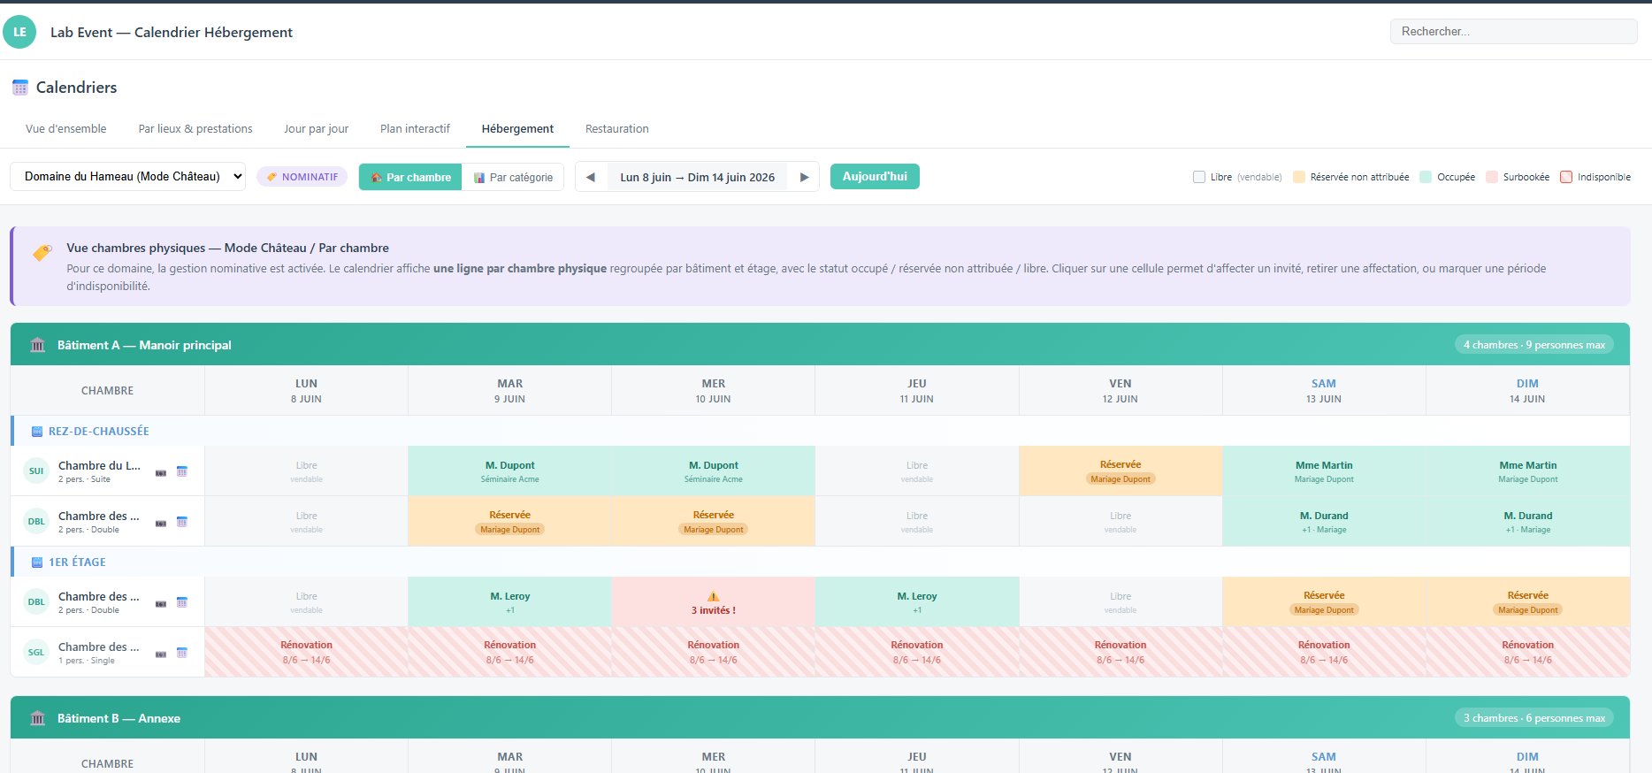The width and height of the screenshot is (1652, 773).
Task: Toggle the Libre (vendable) legend checkbox
Action: pyautogui.click(x=1199, y=177)
